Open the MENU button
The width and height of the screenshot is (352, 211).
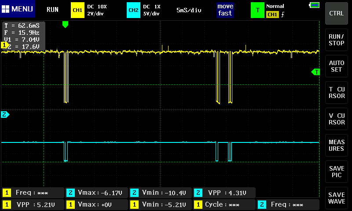click(18, 9)
